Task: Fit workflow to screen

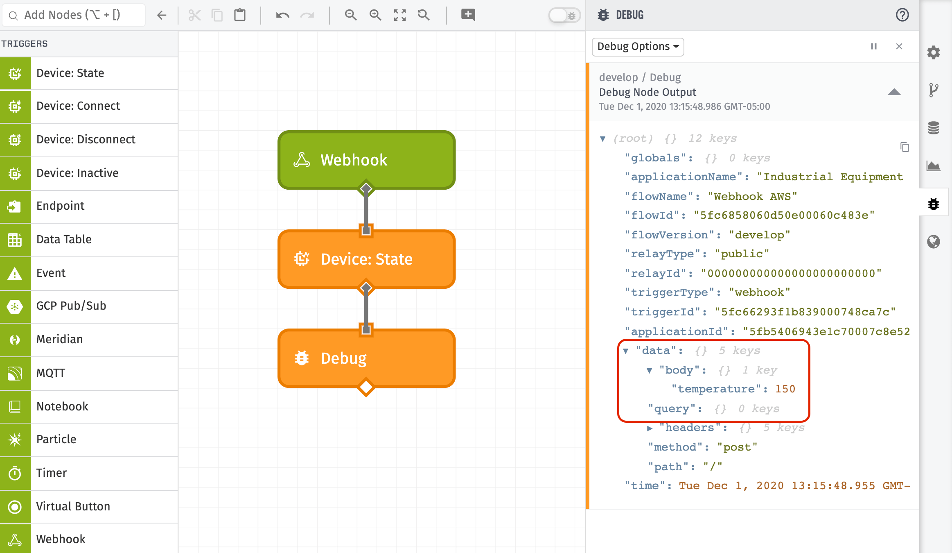Action: pos(400,15)
